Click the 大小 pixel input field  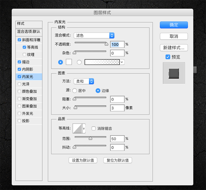117,108
